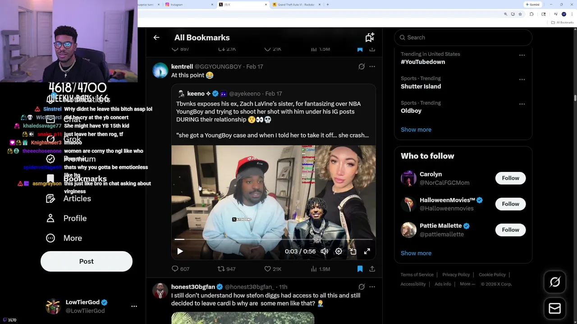Screen dimensions: 577x324
Task: Open honest30bgfan's profile avatar
Action: coord(160,291)
